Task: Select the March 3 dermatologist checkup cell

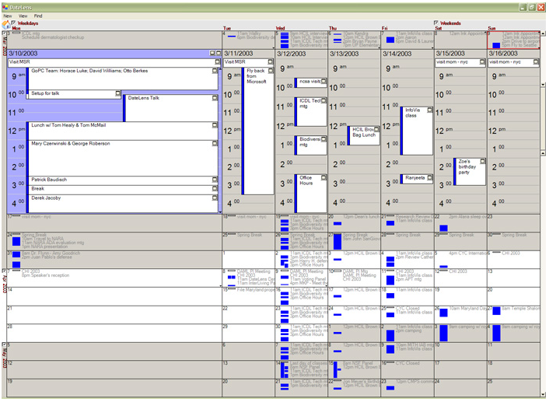Action: pos(114,40)
